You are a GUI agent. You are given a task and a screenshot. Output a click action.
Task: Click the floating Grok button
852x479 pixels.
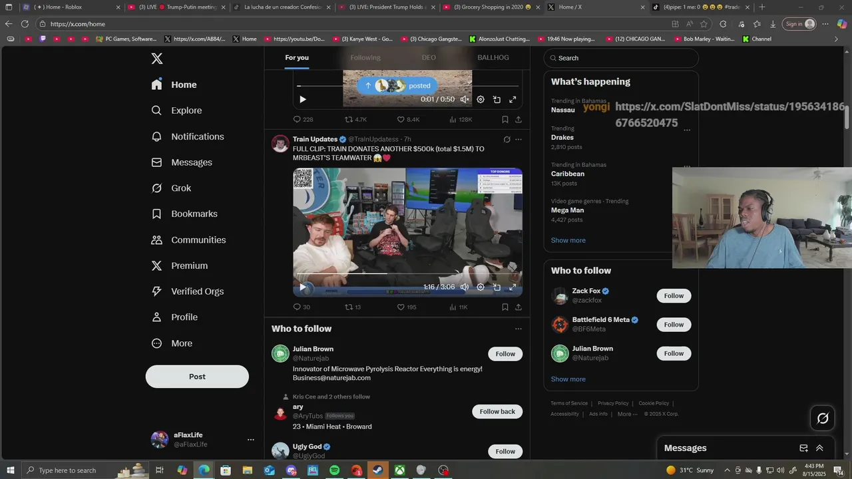click(823, 418)
